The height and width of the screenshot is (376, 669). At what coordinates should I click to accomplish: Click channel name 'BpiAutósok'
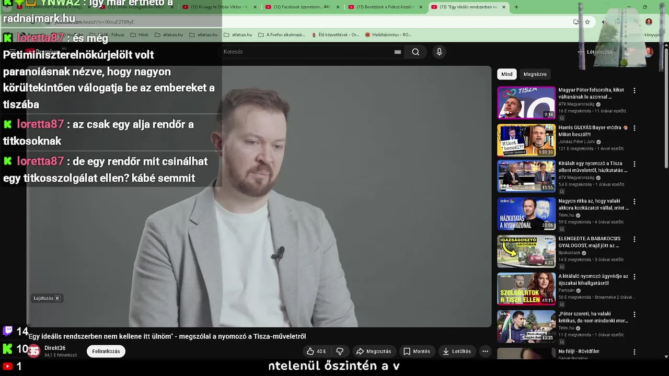click(570, 253)
